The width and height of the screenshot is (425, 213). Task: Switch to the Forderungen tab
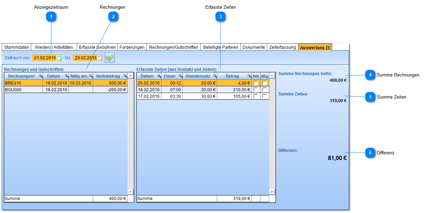pos(132,47)
